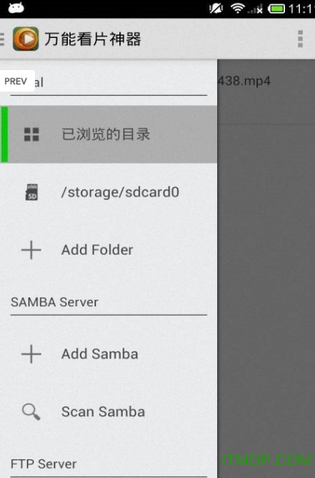Tap the FTP Server section header
The height and width of the screenshot is (478, 315).
44,464
